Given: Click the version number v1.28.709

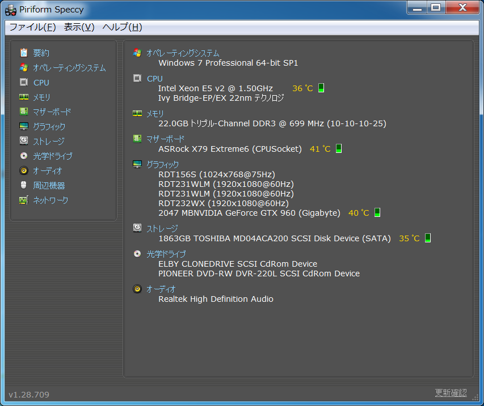Looking at the screenshot, I should pos(29,395).
